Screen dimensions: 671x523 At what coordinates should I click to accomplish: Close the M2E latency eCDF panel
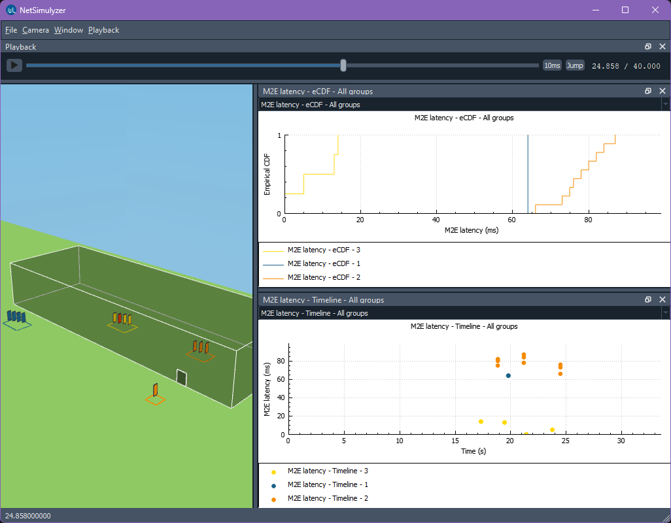[x=662, y=92]
